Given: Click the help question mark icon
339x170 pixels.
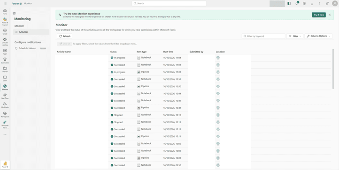Looking at the screenshot, I should [x=319, y=3].
